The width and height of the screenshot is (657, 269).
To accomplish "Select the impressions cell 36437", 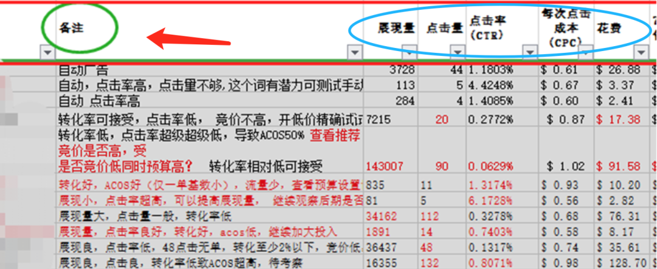I will [391, 247].
